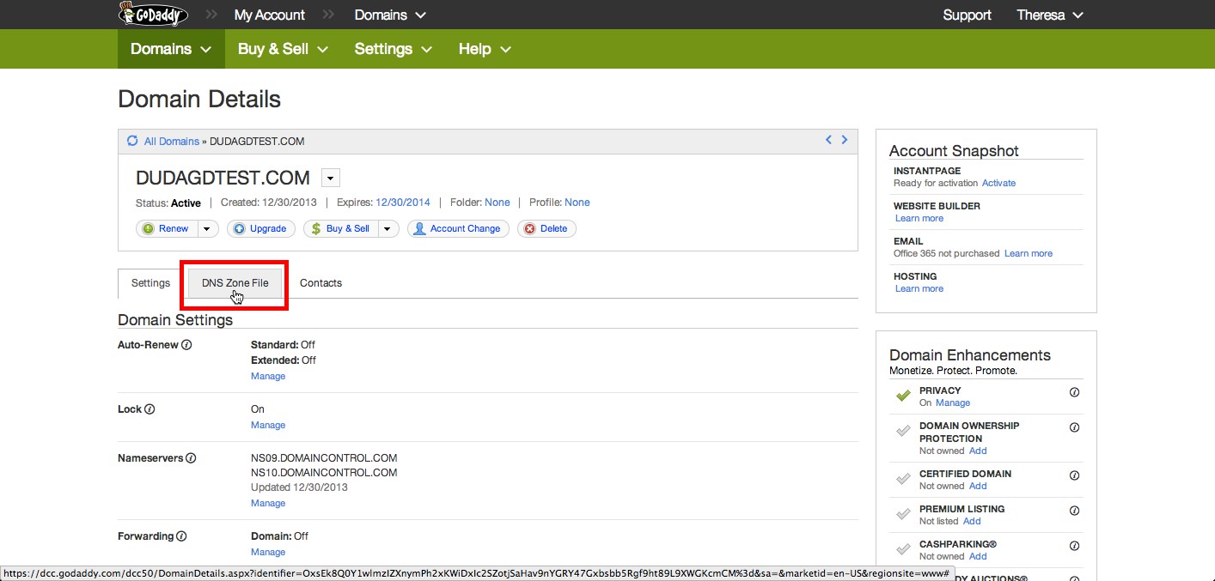Switch to the Settings tab
This screenshot has width=1215, height=581.
(150, 283)
